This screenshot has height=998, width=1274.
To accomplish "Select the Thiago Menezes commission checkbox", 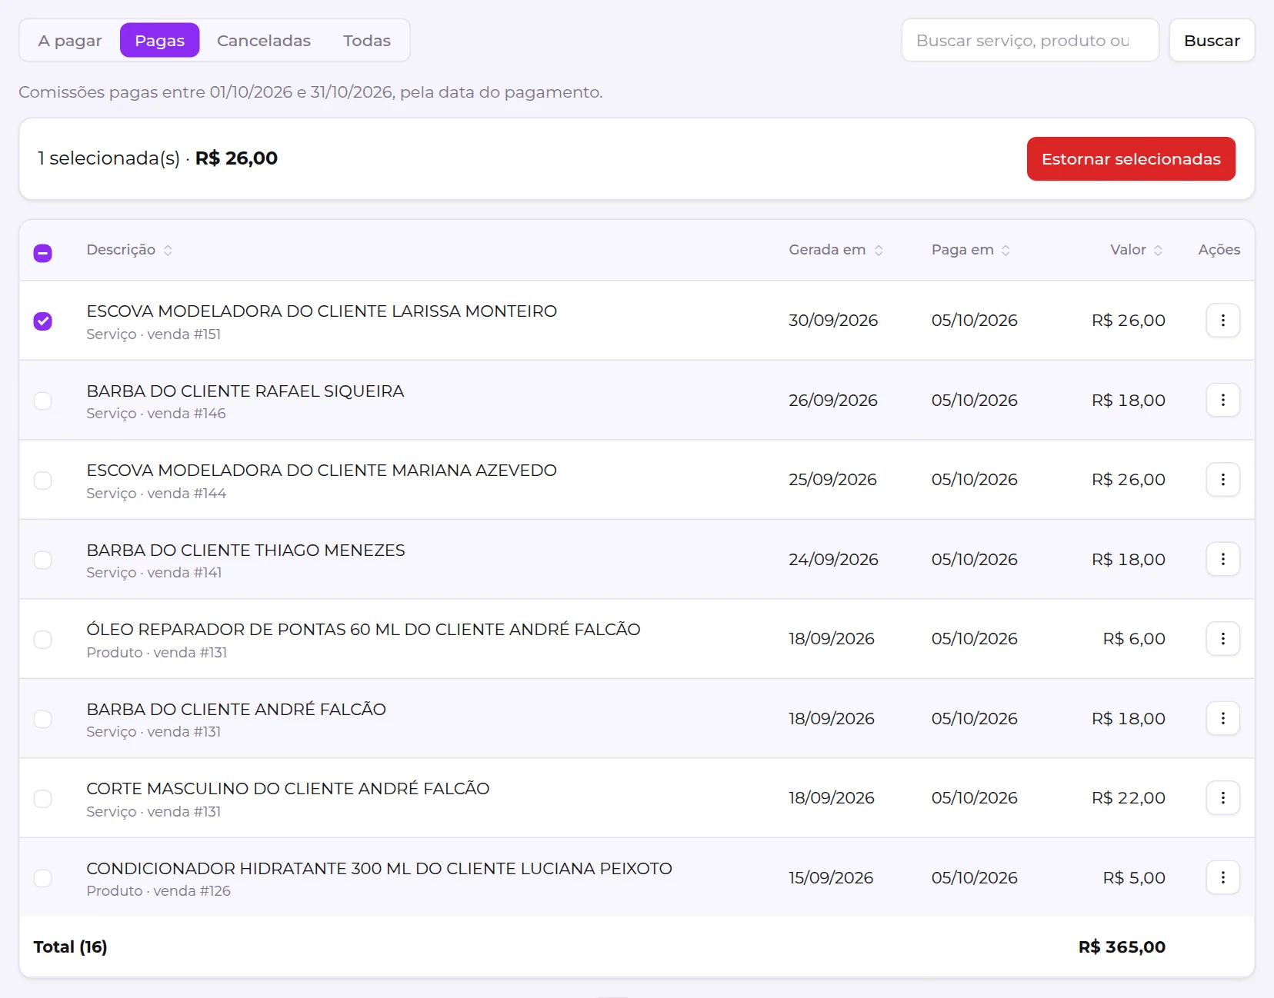I will click(x=43, y=560).
